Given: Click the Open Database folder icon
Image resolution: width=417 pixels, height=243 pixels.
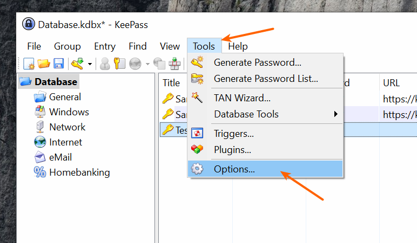Looking at the screenshot, I should [44, 64].
